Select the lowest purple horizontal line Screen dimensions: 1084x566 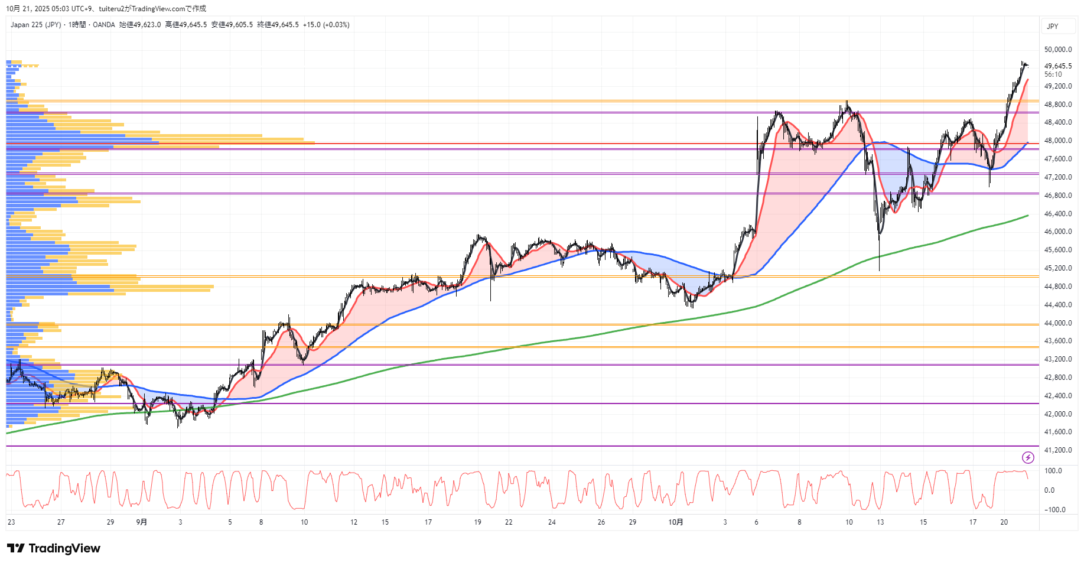532,446
